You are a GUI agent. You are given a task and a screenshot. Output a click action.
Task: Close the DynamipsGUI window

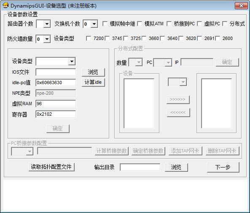241,5
